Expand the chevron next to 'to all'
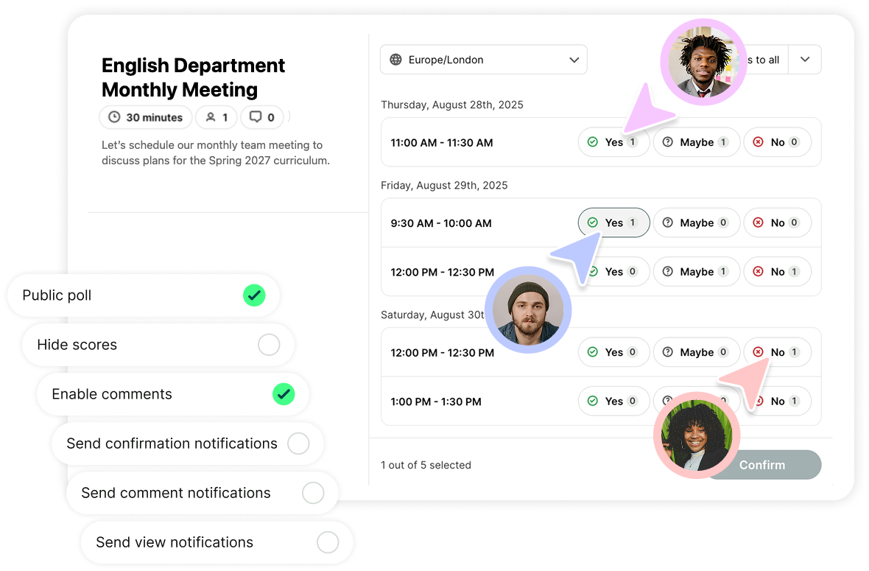 coord(805,60)
